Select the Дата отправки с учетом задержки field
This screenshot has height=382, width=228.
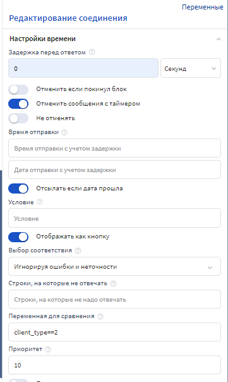(114, 169)
